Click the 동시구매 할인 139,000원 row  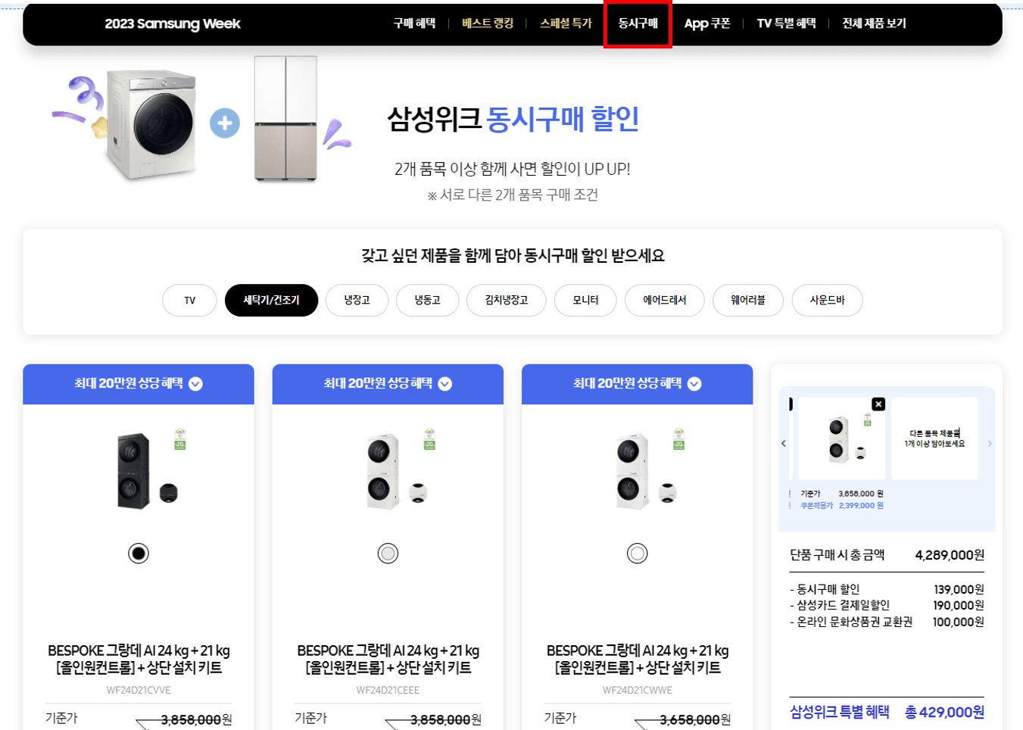pos(887,589)
